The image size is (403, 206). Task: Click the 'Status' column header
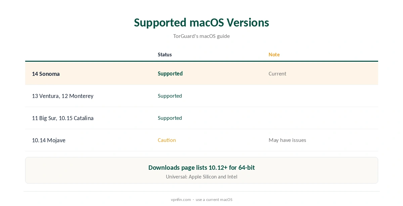point(165,54)
